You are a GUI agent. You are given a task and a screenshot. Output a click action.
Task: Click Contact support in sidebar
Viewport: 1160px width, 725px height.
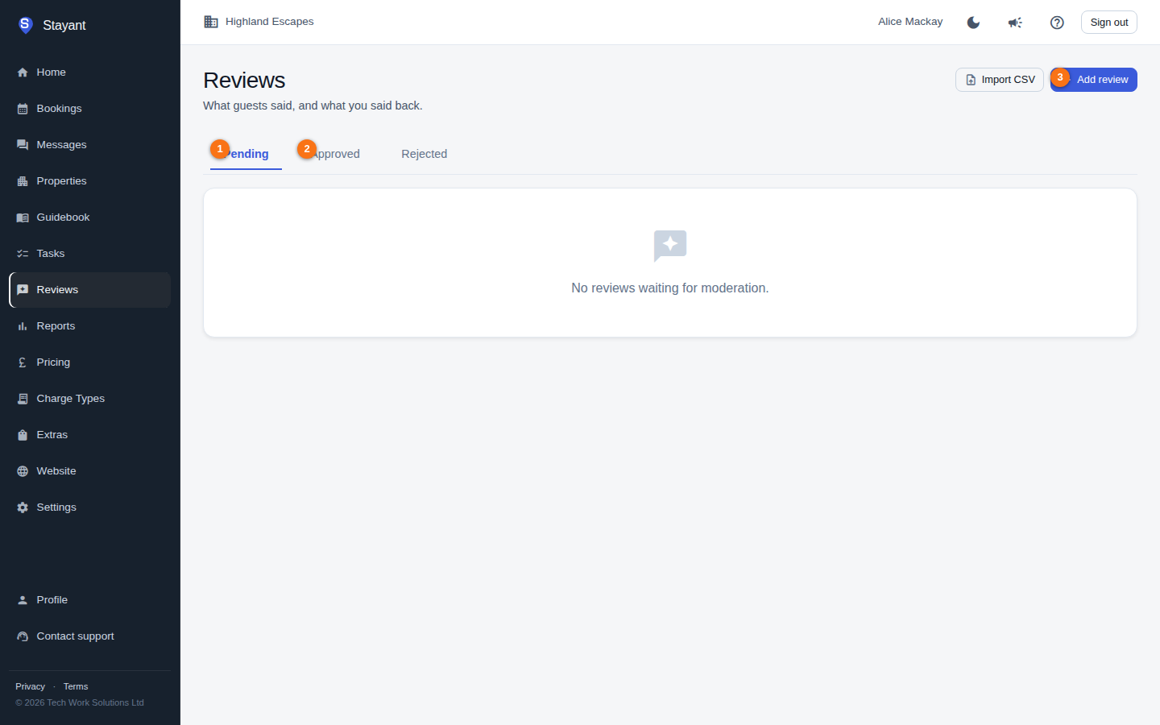89,636
